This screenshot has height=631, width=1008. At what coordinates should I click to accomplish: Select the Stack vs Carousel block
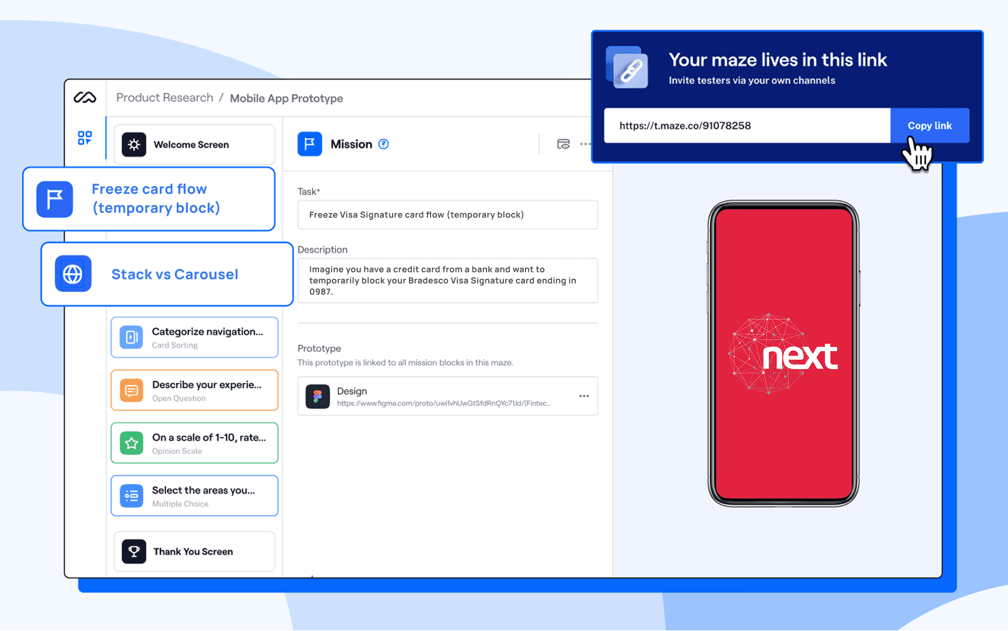pyautogui.click(x=167, y=274)
